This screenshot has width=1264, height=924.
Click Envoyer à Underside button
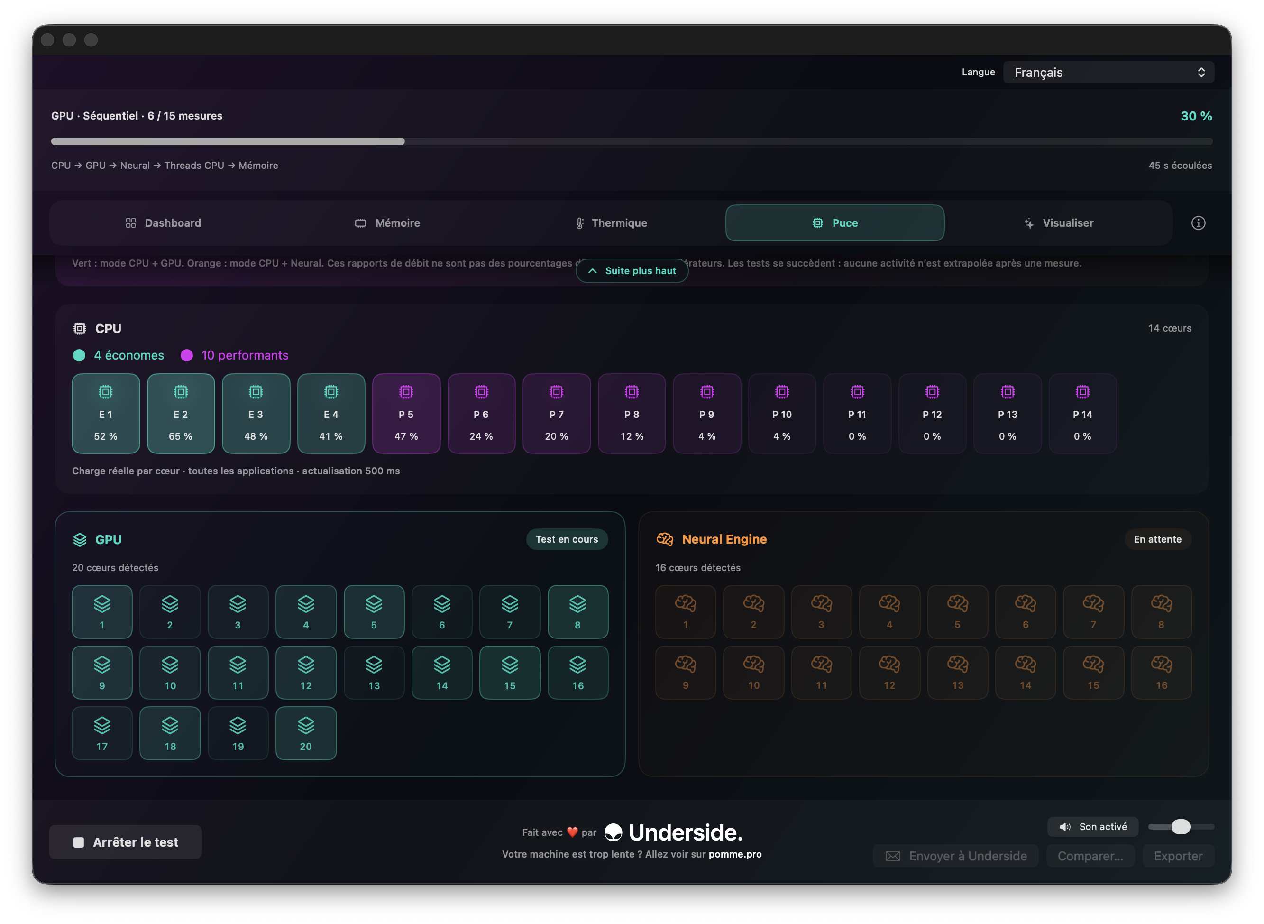955,856
